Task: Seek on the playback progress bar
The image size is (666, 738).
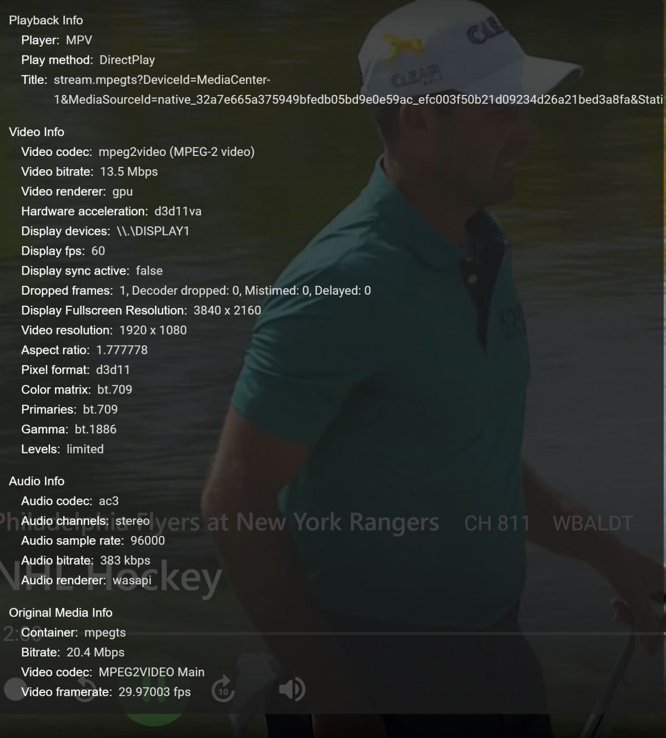Action: coord(350,633)
